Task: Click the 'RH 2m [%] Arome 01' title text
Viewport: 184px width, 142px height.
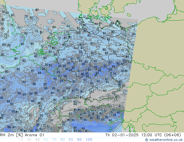Action: click(22, 135)
